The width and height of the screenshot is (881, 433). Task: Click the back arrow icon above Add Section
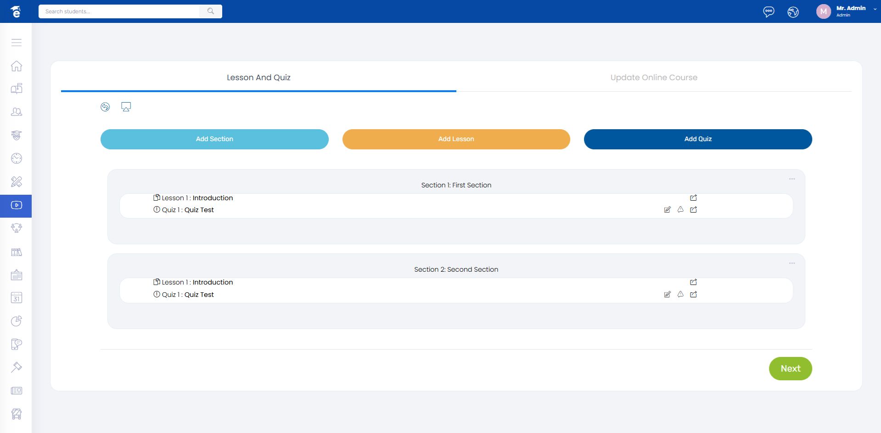tap(105, 107)
